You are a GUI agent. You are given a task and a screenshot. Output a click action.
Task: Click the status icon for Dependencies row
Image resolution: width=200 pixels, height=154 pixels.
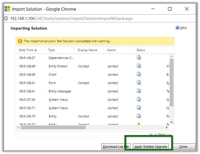coord(139,57)
